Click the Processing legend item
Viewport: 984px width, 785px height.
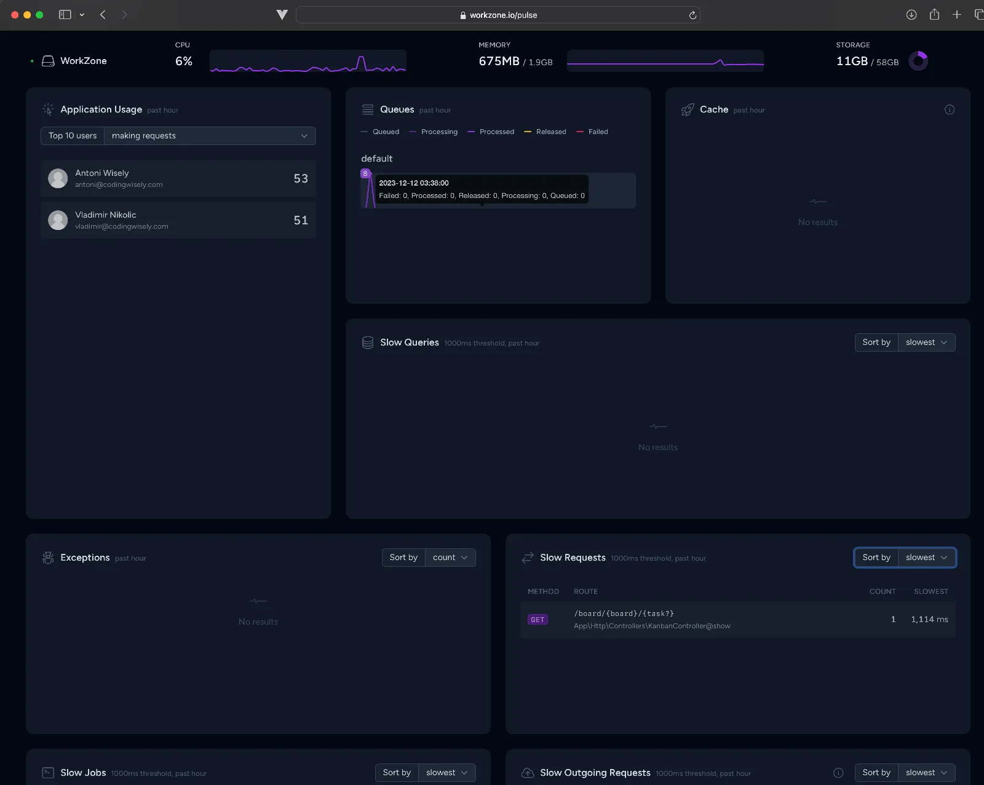[x=434, y=132]
